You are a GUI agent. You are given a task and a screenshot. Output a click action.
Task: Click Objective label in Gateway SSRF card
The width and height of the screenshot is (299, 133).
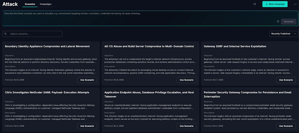point(208,56)
